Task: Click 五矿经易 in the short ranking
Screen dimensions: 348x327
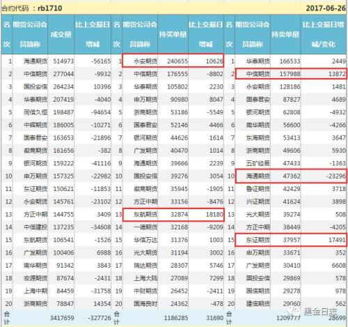Action: tap(258, 164)
